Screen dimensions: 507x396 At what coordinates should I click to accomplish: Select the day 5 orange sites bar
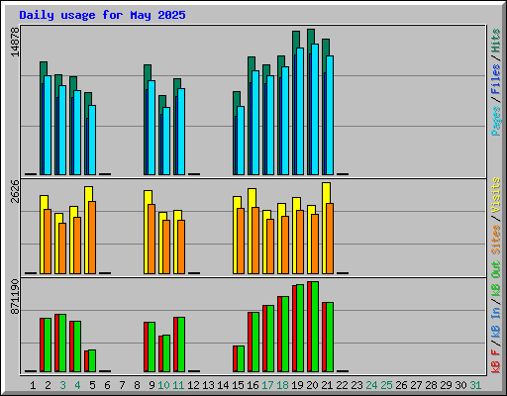(x=92, y=238)
